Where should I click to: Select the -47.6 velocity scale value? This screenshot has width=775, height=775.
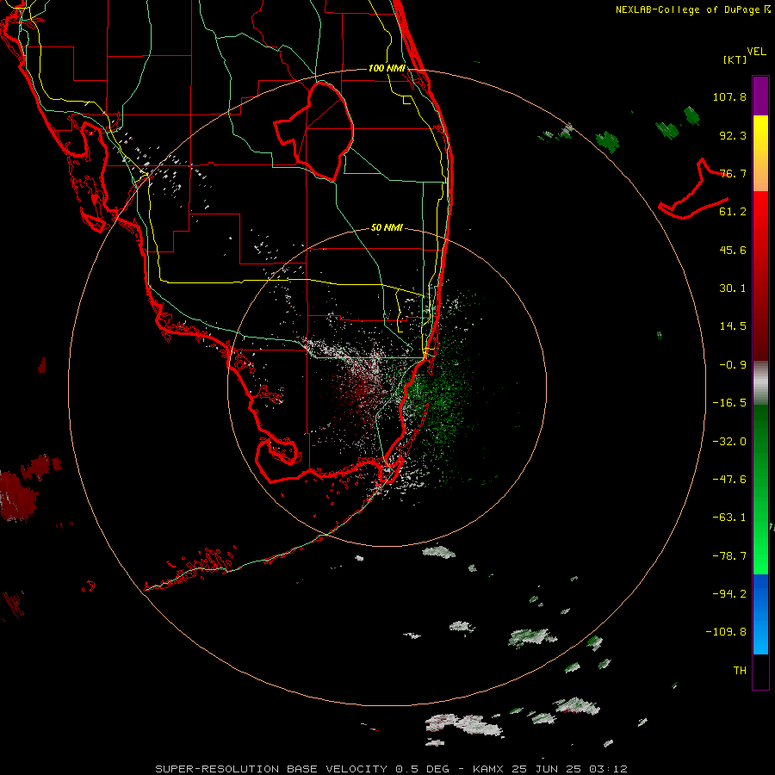729,480
